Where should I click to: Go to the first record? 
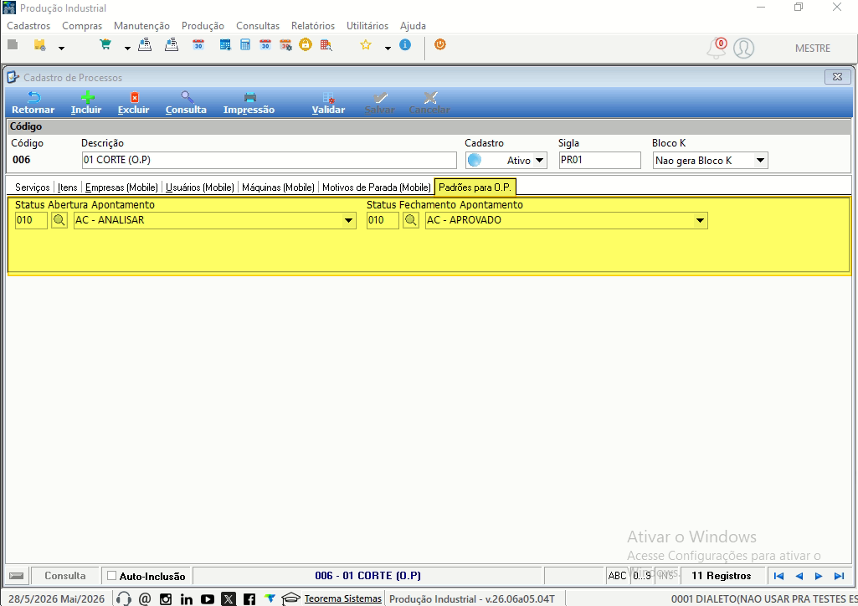pyautogui.click(x=778, y=575)
